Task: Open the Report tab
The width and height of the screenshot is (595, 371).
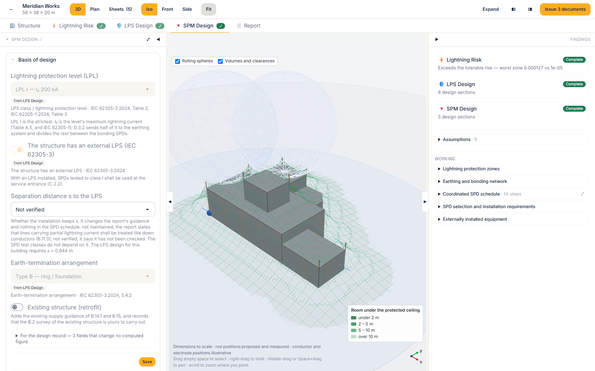Action: coord(248,26)
